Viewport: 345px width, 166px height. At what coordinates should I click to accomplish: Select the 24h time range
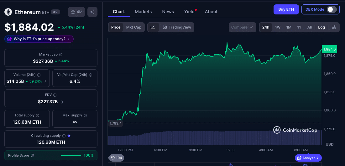266,27
